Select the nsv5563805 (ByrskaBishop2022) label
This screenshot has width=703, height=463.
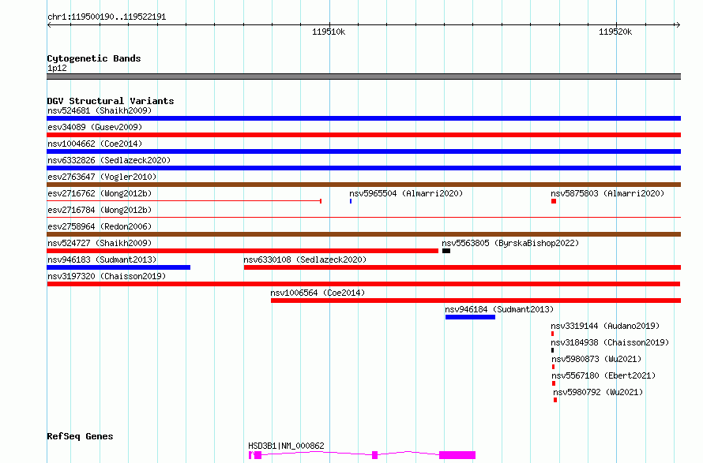pyautogui.click(x=510, y=243)
